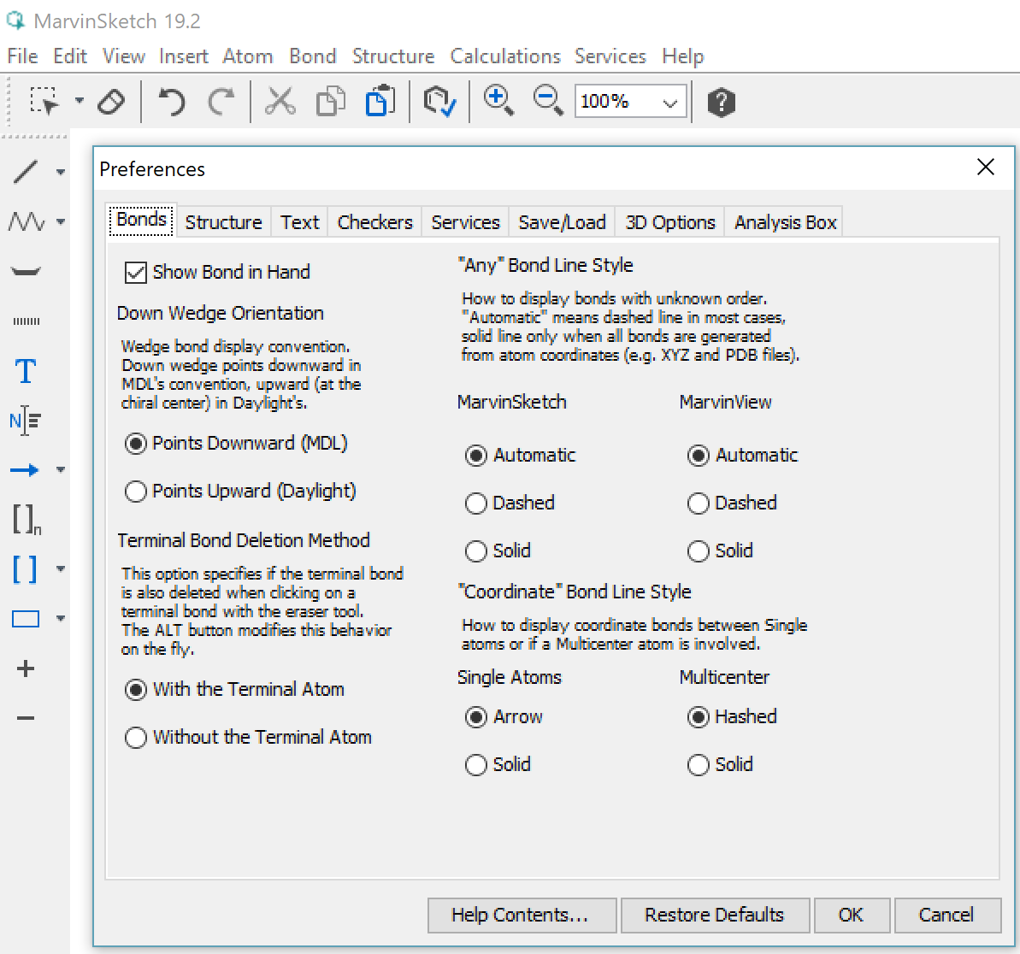Click the Zoom Out magnifier
Viewport: 1020px width, 954px height.
(x=547, y=101)
